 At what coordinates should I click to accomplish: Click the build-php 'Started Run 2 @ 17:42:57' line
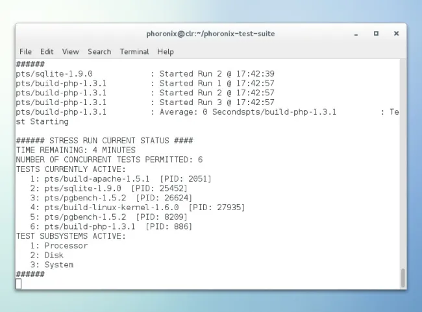(x=145, y=93)
